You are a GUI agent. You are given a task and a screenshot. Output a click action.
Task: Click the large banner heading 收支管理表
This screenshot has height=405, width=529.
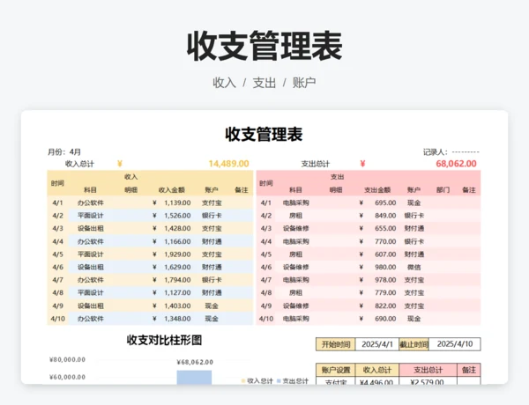(x=264, y=46)
